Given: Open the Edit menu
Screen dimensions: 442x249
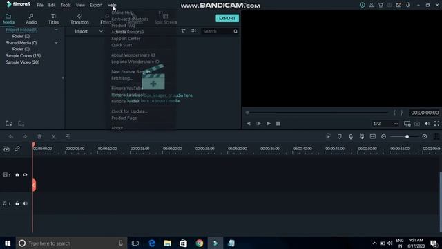Looking at the screenshot, I should (52, 5).
